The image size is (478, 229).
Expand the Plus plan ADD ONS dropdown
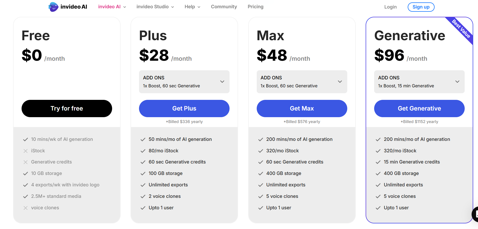(x=184, y=82)
